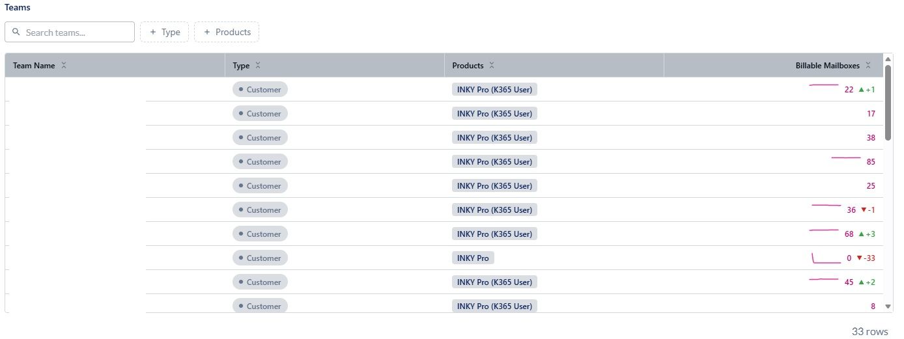Sort by Type column arrows
Viewport: 904px width, 339px height.
(258, 66)
